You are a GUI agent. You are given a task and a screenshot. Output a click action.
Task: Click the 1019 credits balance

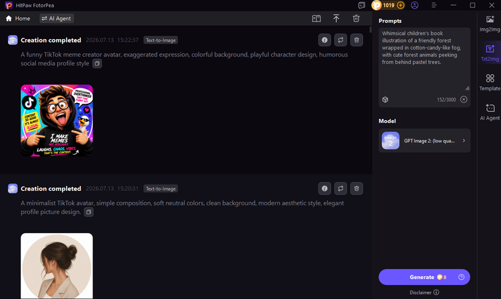(x=388, y=5)
